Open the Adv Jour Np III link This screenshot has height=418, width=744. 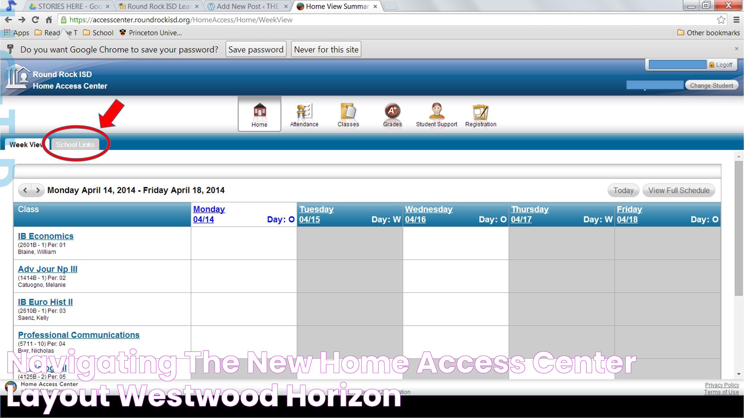point(48,269)
